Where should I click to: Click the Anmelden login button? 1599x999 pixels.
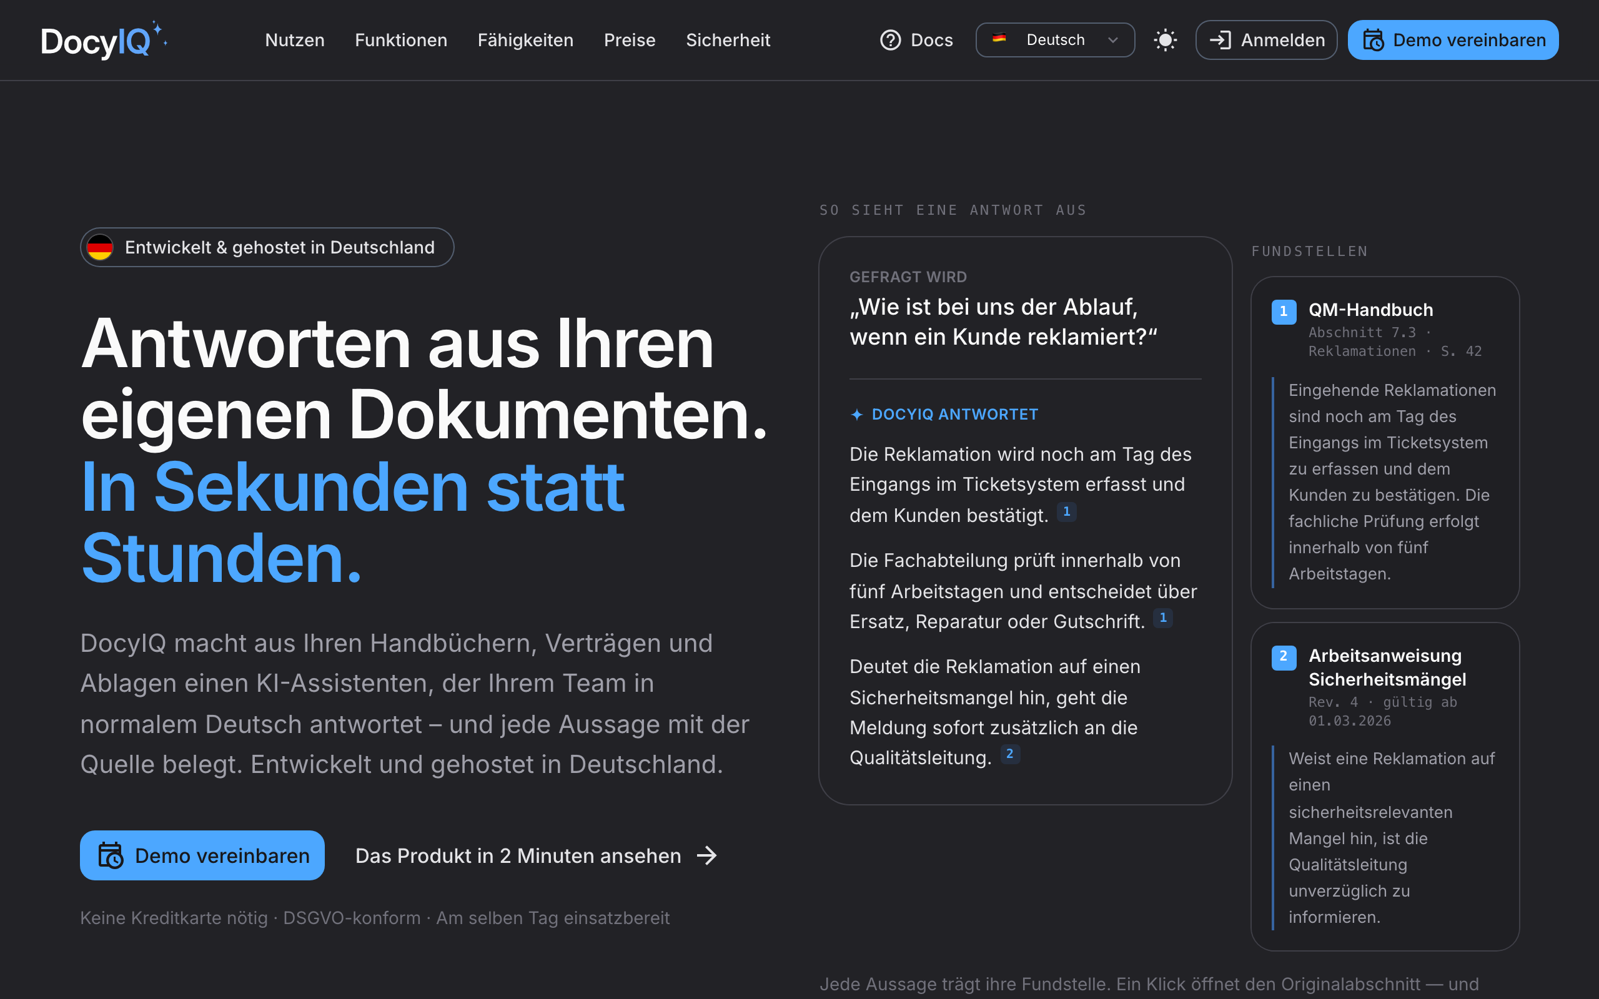tap(1267, 41)
